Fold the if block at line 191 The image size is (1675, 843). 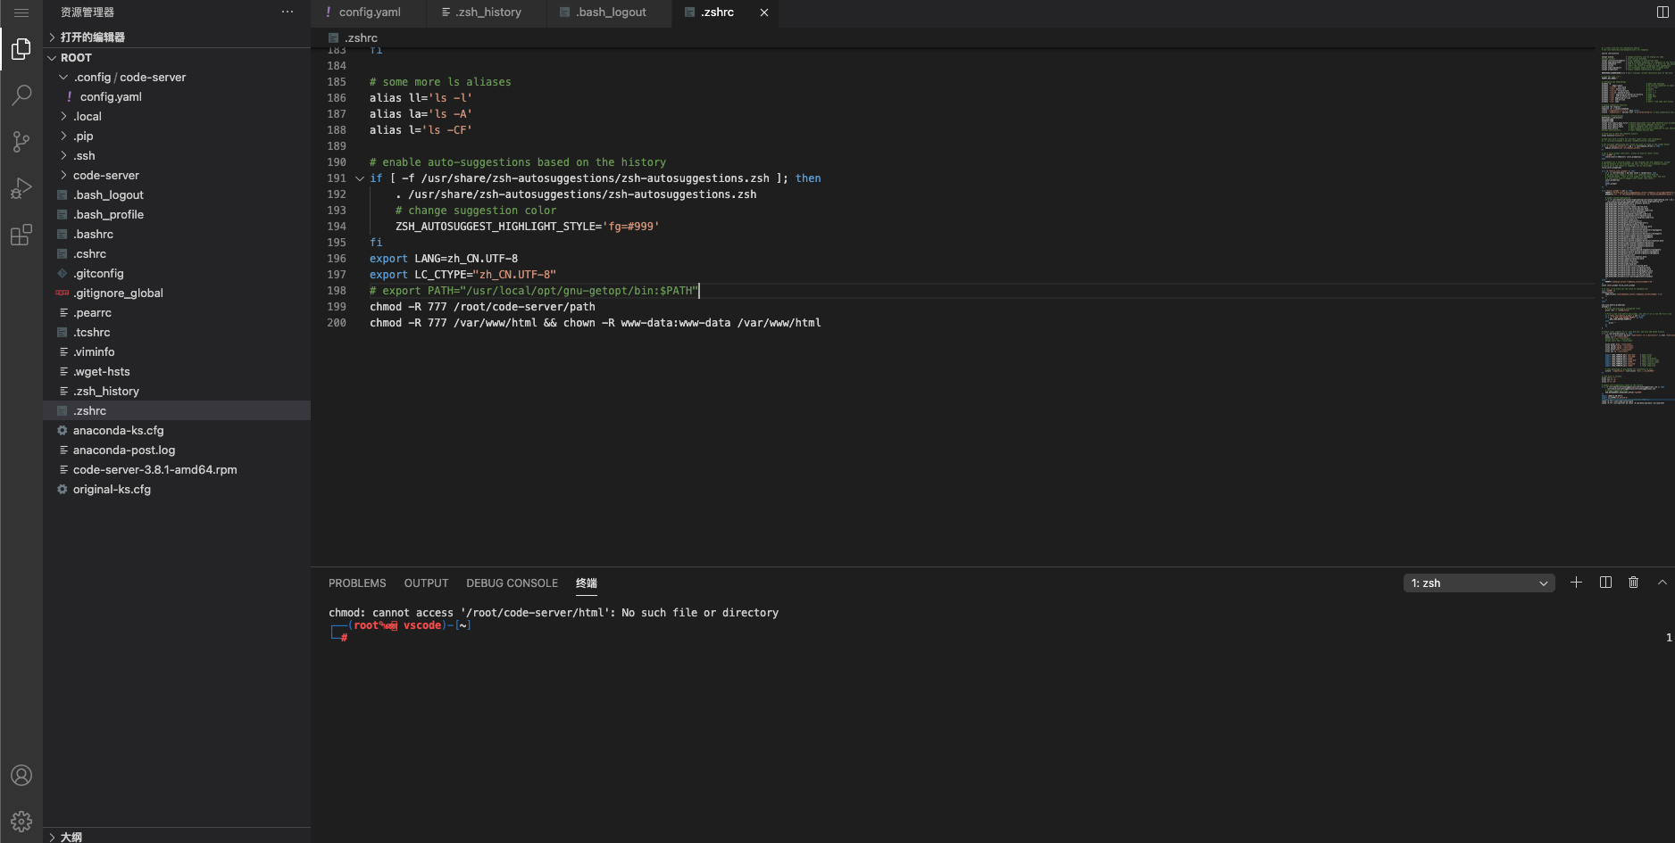(359, 178)
